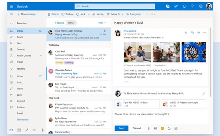Image resolution: width=220 pixels, height=136 pixels.
Task: Click Download all attachments link
Action: tap(159, 65)
